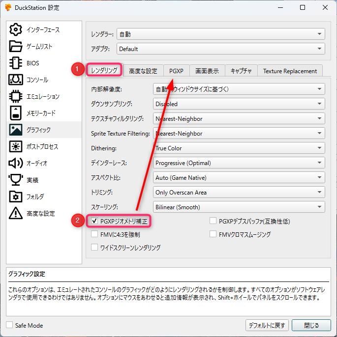Disable the PGXPジオメトリ補正 checkbox

[95, 222]
